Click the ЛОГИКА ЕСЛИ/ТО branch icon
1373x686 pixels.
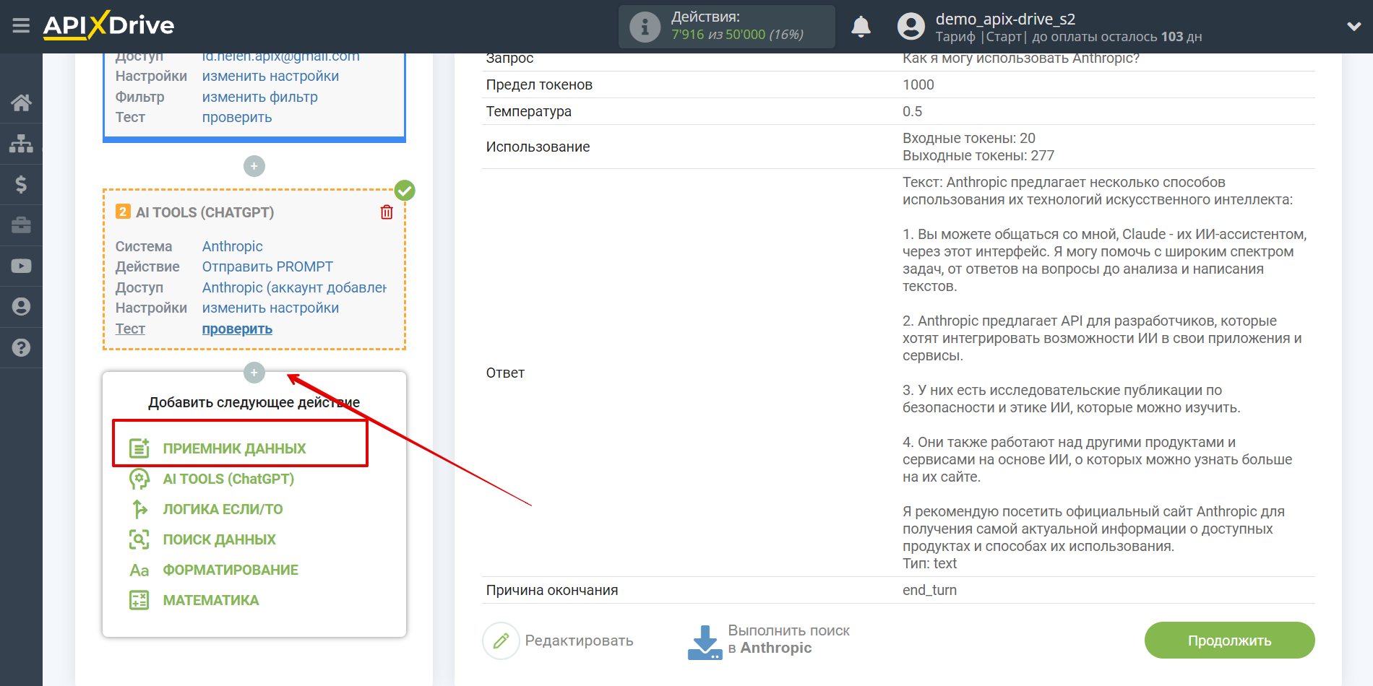[139, 509]
